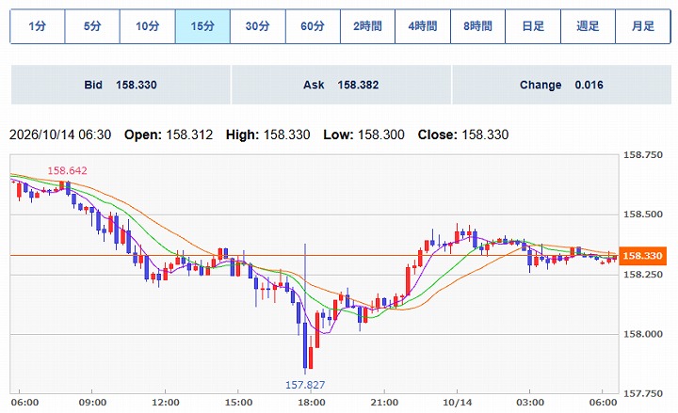
Task: Switch to the 2時間 chart
Action: 367,26
